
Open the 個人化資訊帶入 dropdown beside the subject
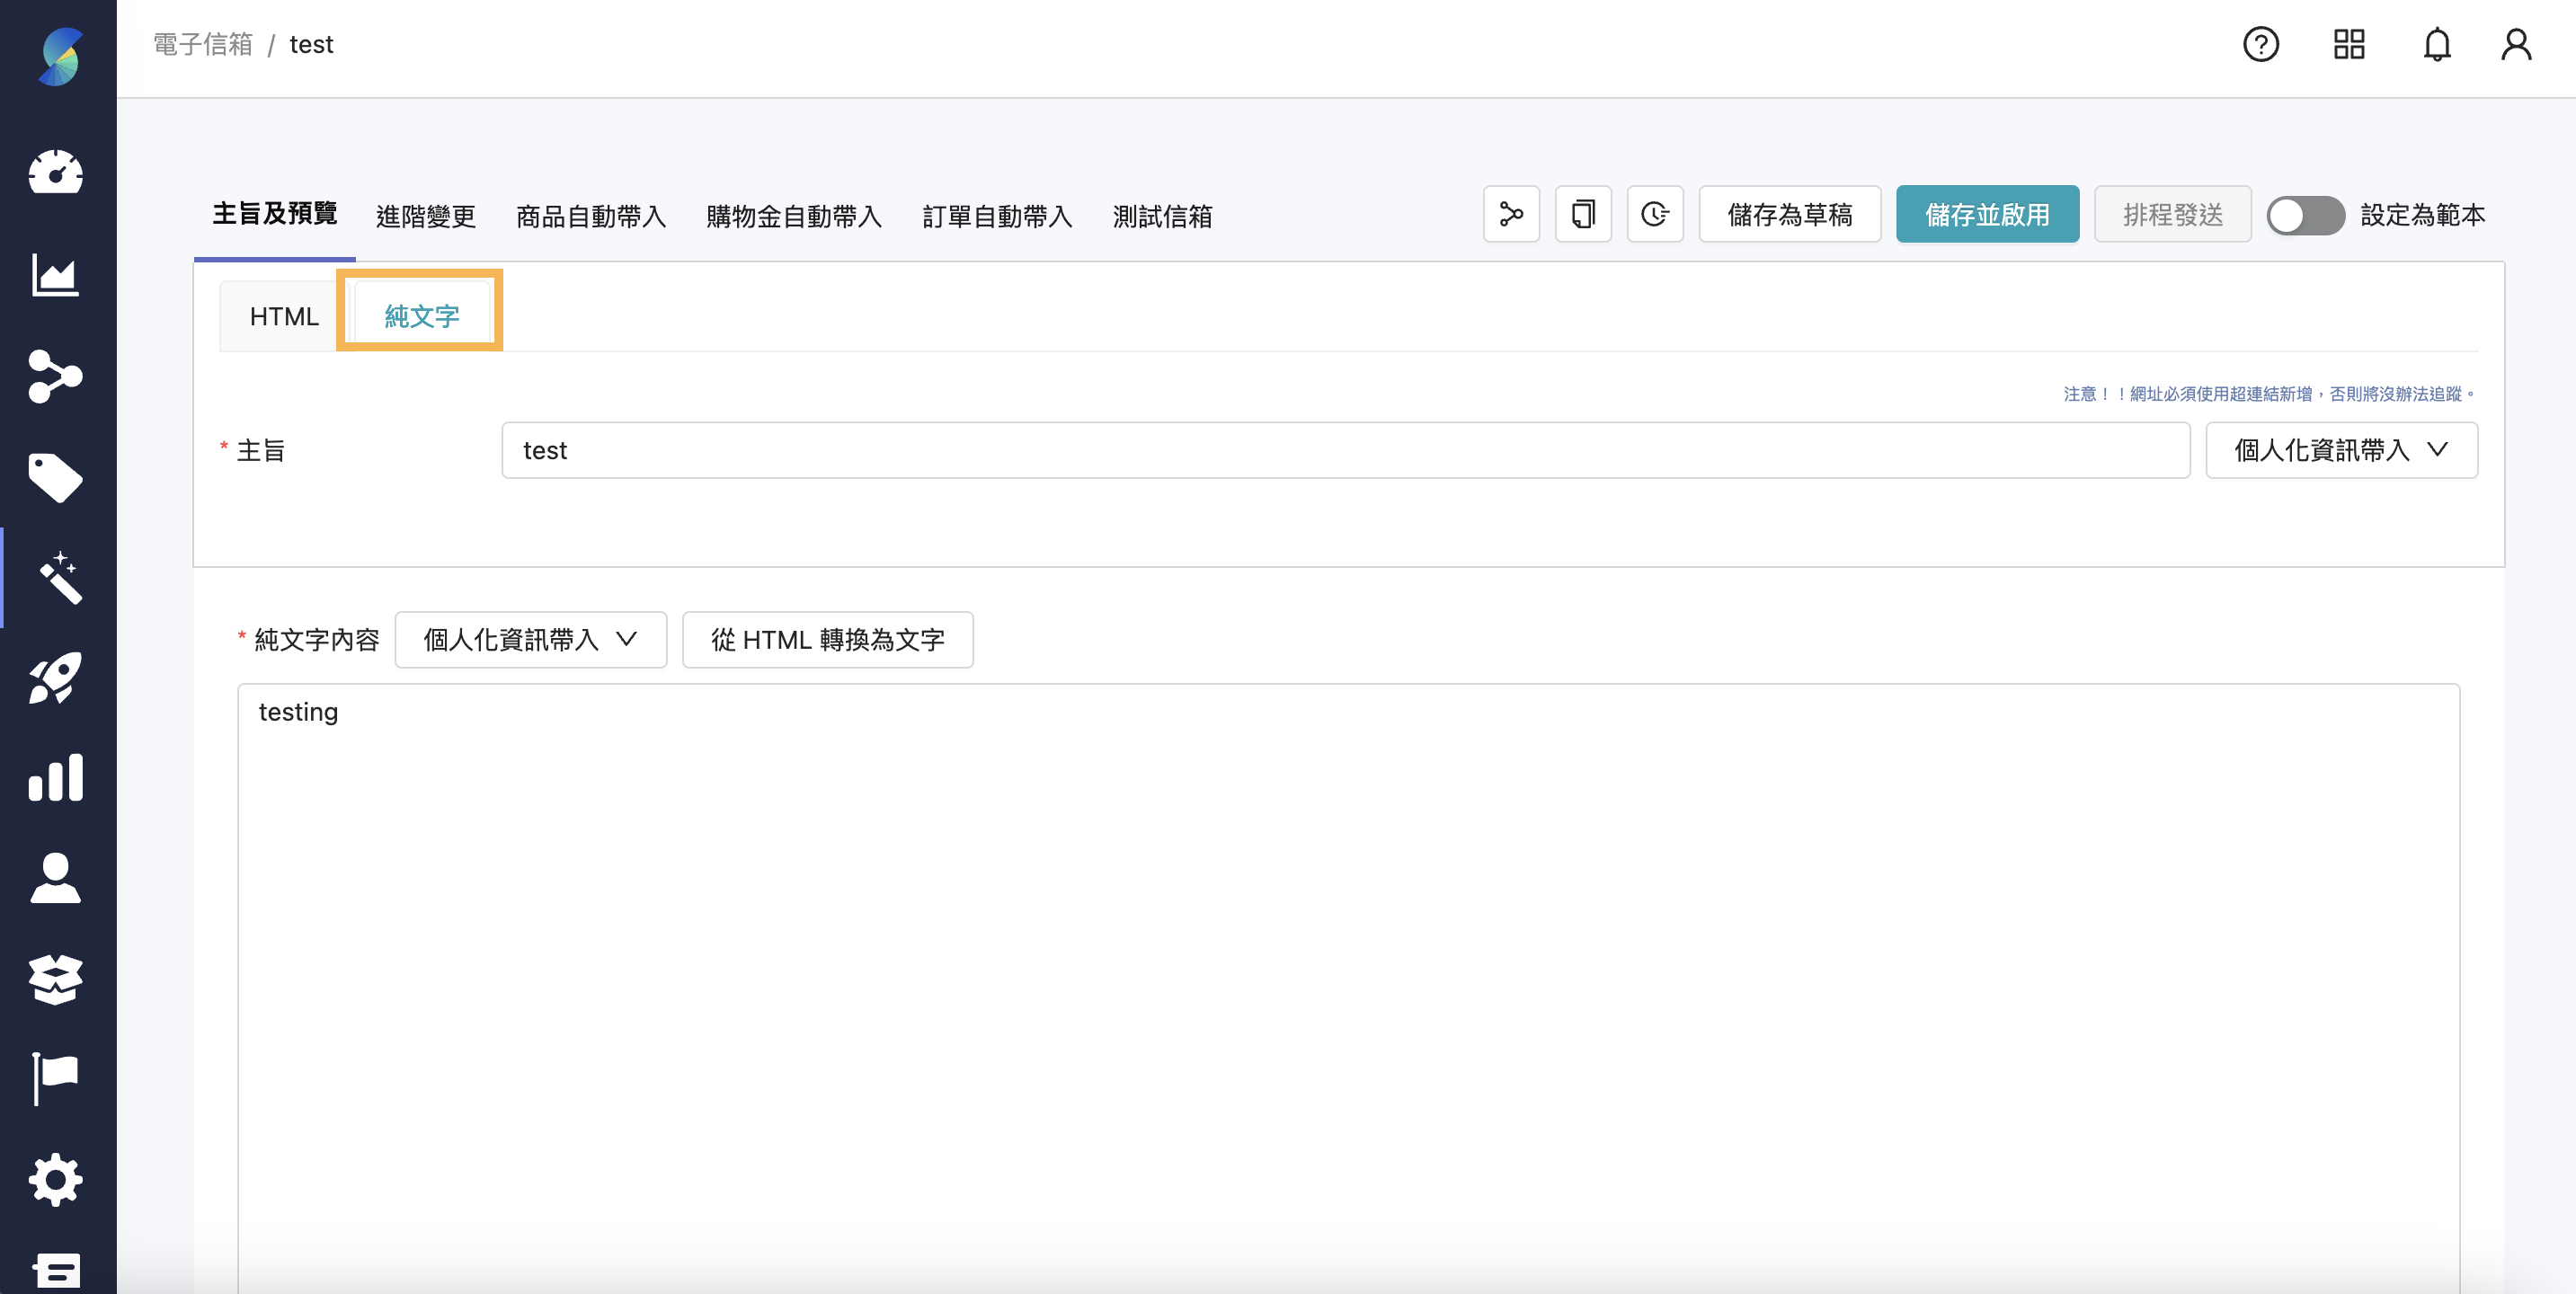2341,450
